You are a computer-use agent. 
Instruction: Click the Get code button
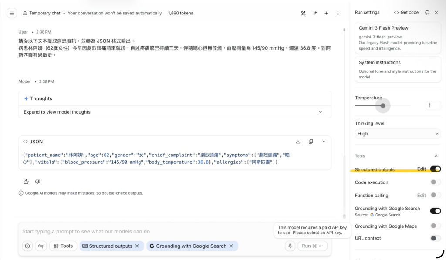pyautogui.click(x=406, y=13)
